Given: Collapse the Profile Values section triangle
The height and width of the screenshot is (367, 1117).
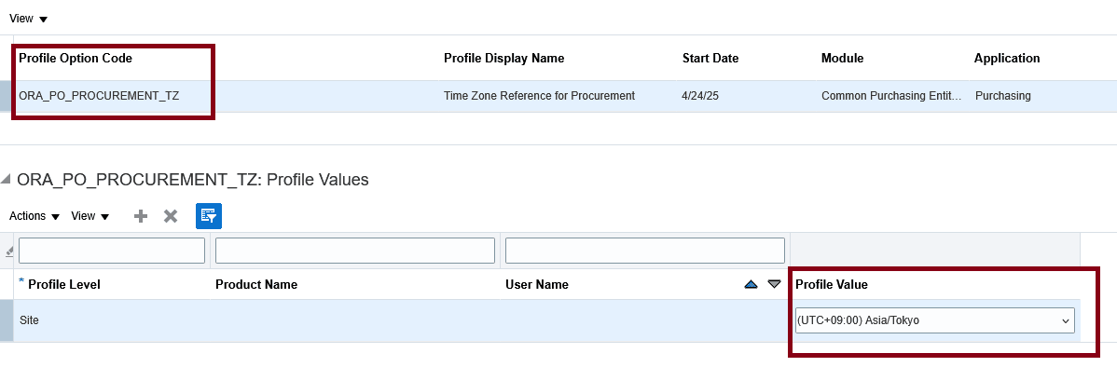Looking at the screenshot, I should 6,179.
